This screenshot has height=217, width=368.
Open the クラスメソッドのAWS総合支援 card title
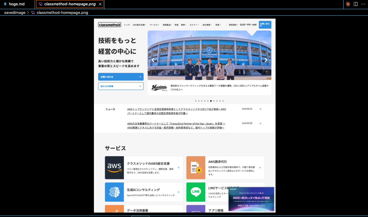(148, 163)
